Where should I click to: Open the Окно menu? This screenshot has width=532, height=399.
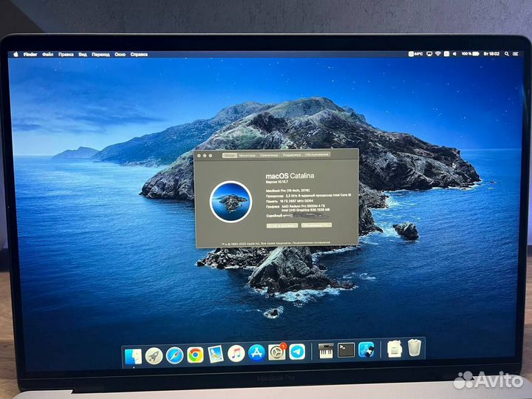coord(120,54)
